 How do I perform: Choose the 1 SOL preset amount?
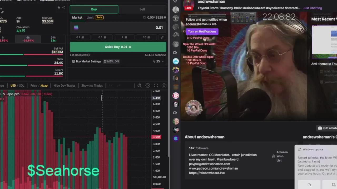click(x=124, y=37)
